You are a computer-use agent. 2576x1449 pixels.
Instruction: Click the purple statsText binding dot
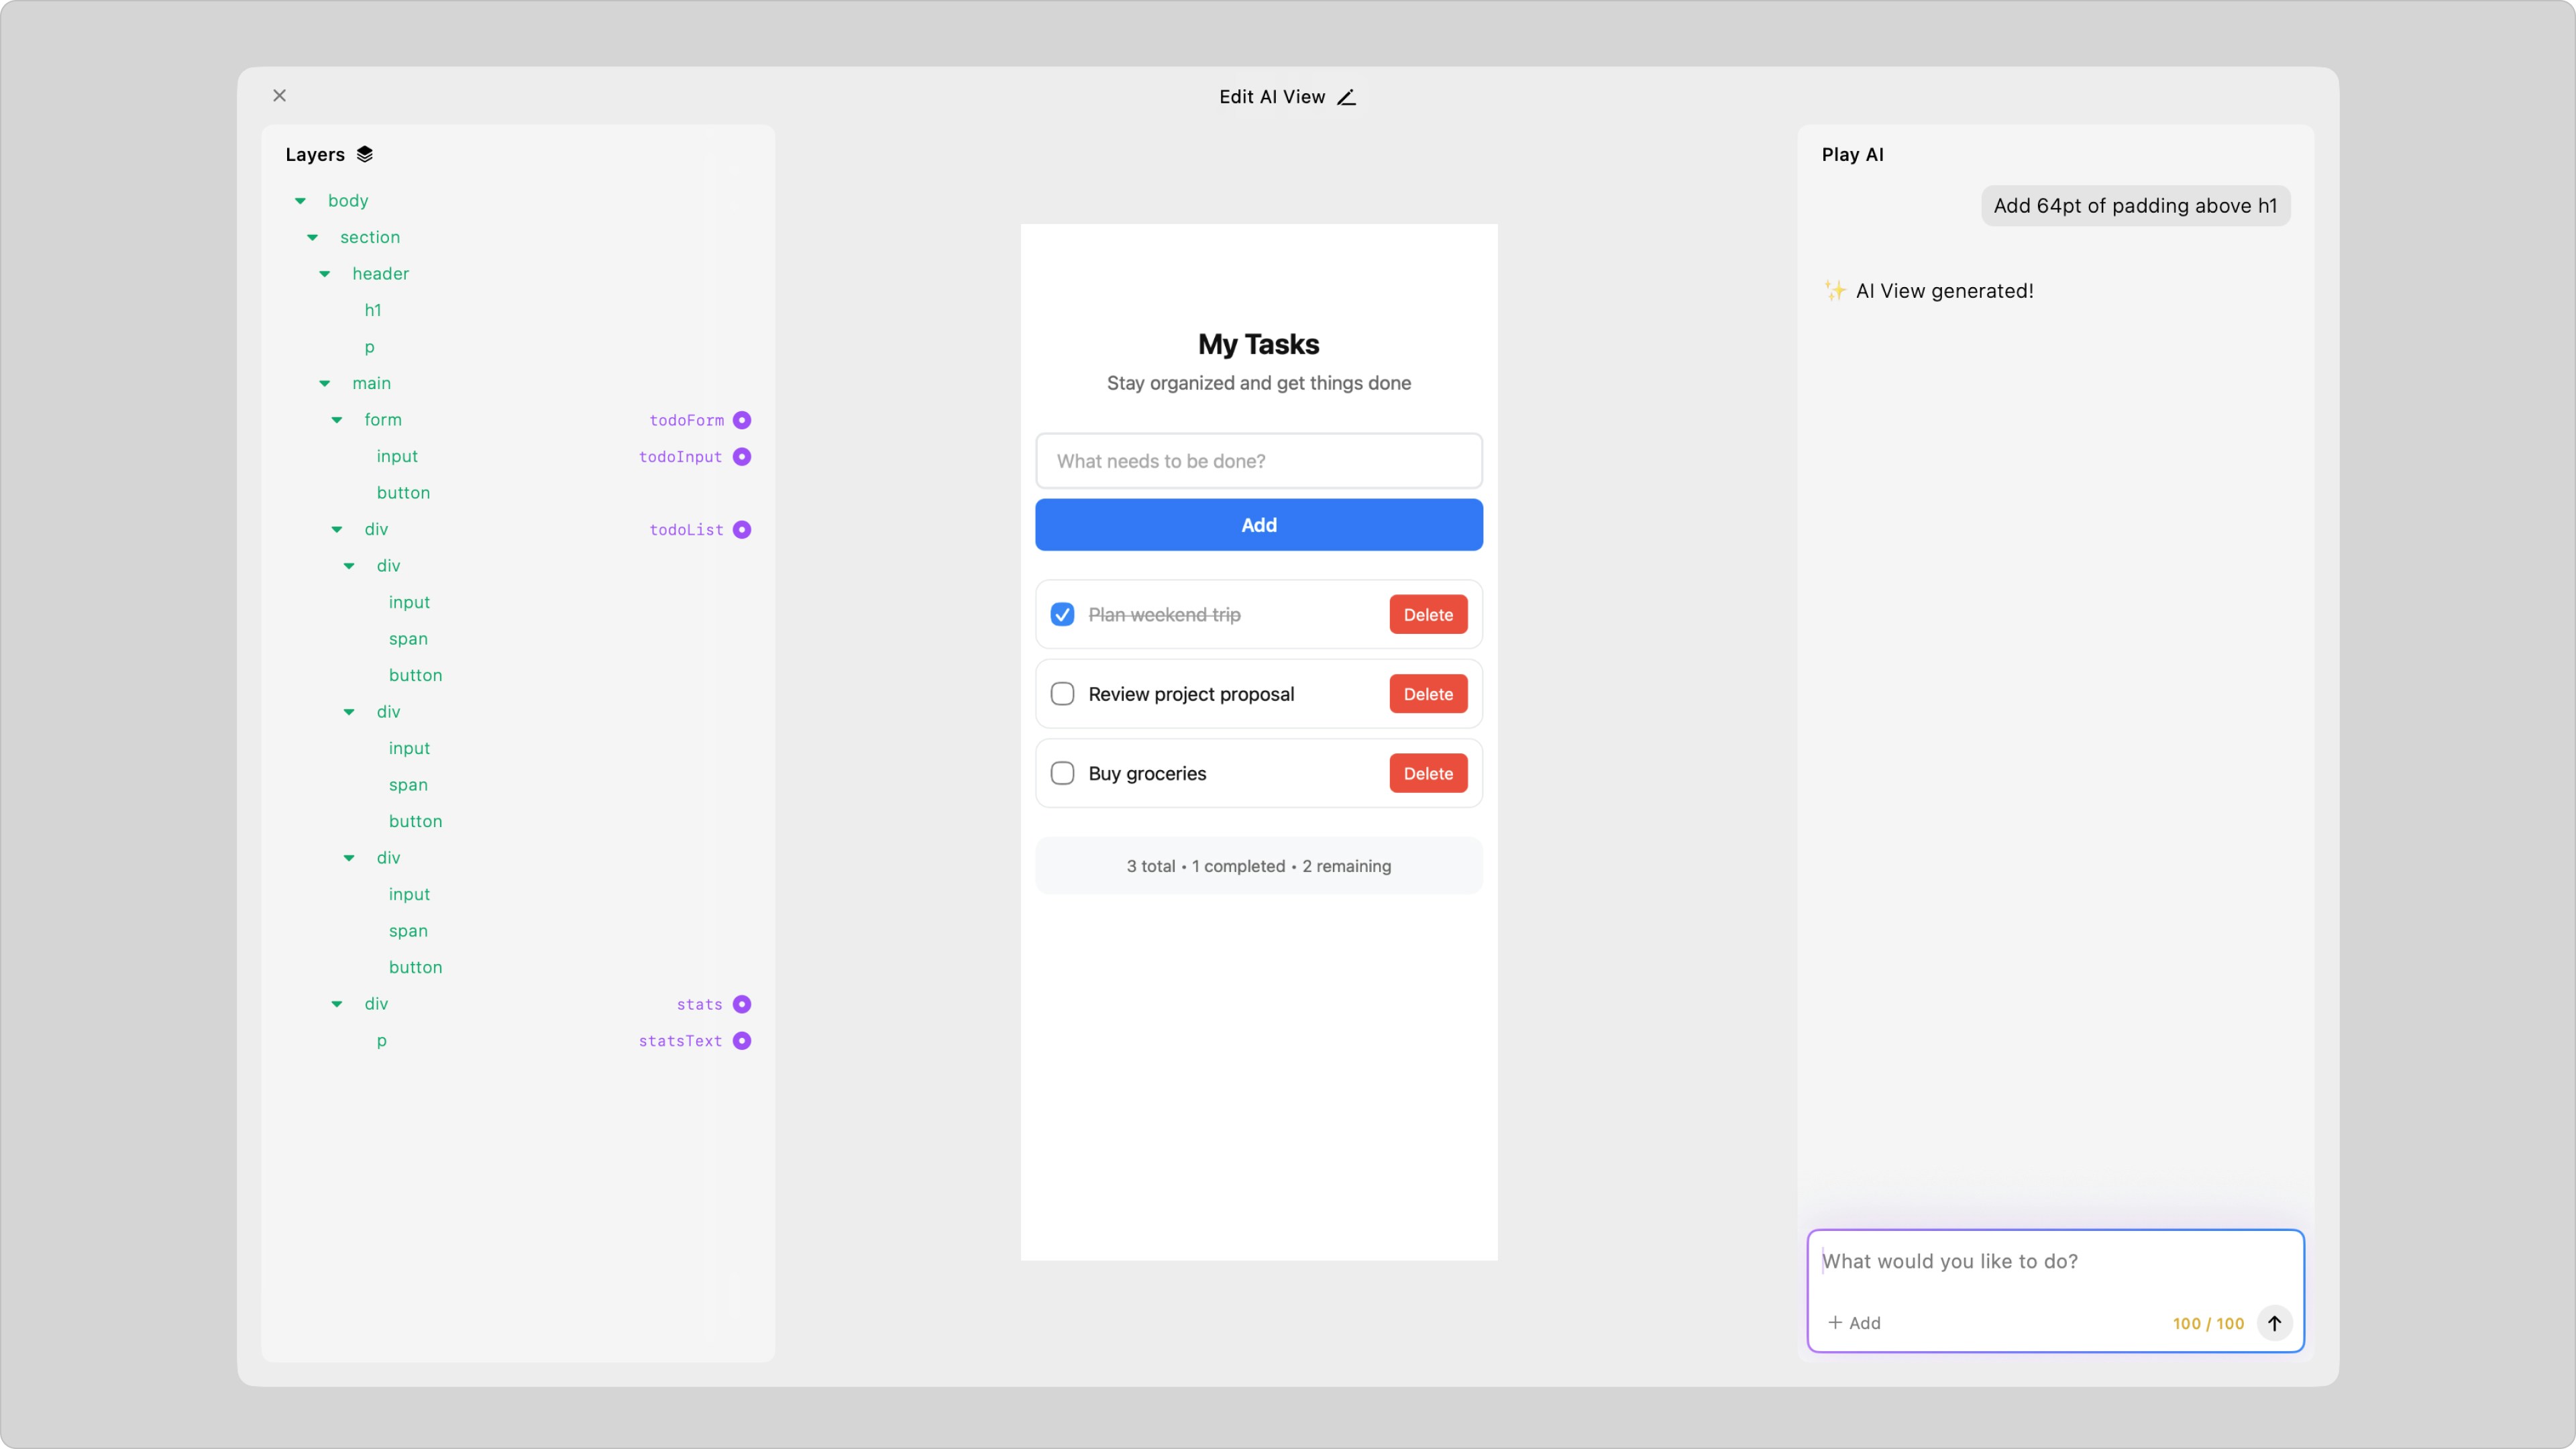pyautogui.click(x=741, y=1040)
